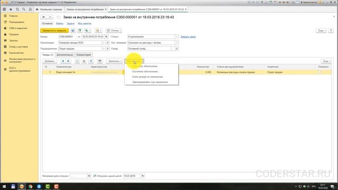Go to Начальная страница home tab

coord(49,9)
